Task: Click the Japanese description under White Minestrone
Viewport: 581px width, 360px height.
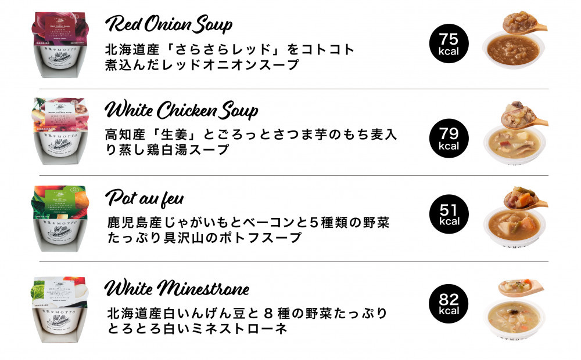Action: click(247, 321)
